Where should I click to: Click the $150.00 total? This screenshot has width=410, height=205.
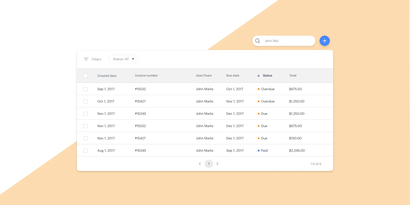295,138
